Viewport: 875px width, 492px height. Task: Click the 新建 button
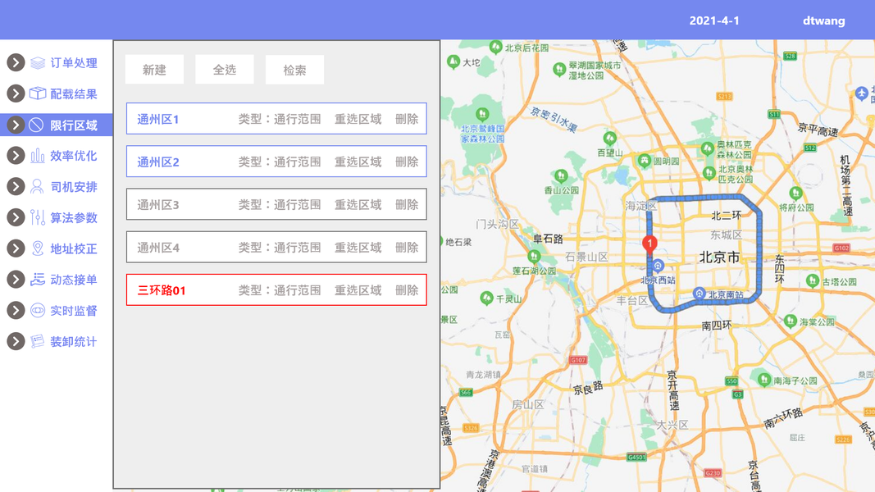154,70
